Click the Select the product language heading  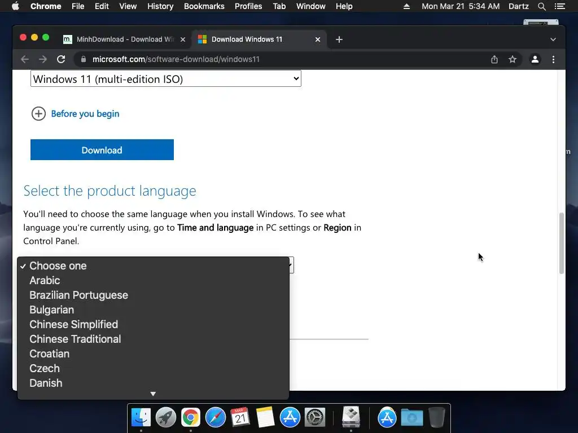pyautogui.click(x=110, y=191)
